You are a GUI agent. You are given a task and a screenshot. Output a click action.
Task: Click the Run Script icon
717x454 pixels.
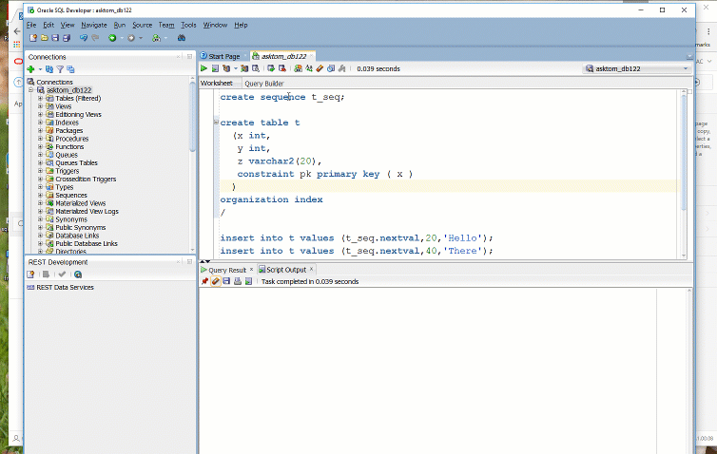tap(215, 68)
